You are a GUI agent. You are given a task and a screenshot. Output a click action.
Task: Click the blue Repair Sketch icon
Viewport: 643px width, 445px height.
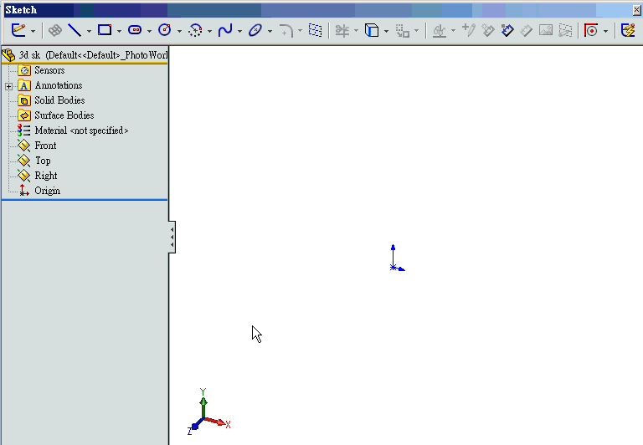pos(507,30)
